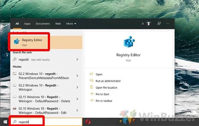Switch to the Web tab
This screenshot has height=126, width=199.
click(58, 24)
